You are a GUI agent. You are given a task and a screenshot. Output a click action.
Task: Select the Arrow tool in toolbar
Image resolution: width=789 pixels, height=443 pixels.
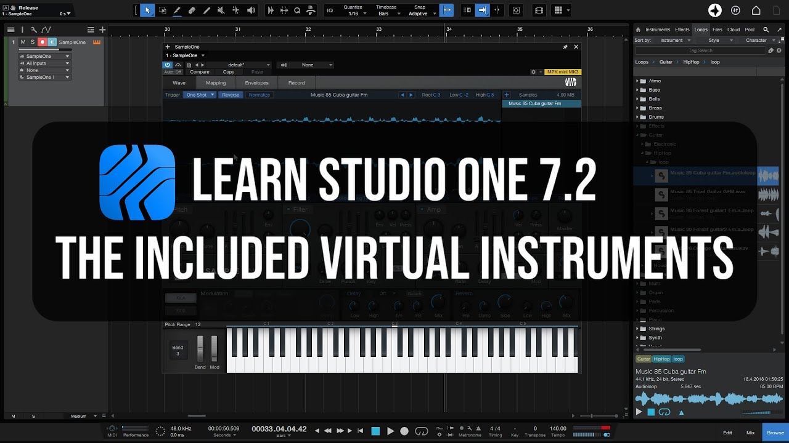[x=147, y=10]
